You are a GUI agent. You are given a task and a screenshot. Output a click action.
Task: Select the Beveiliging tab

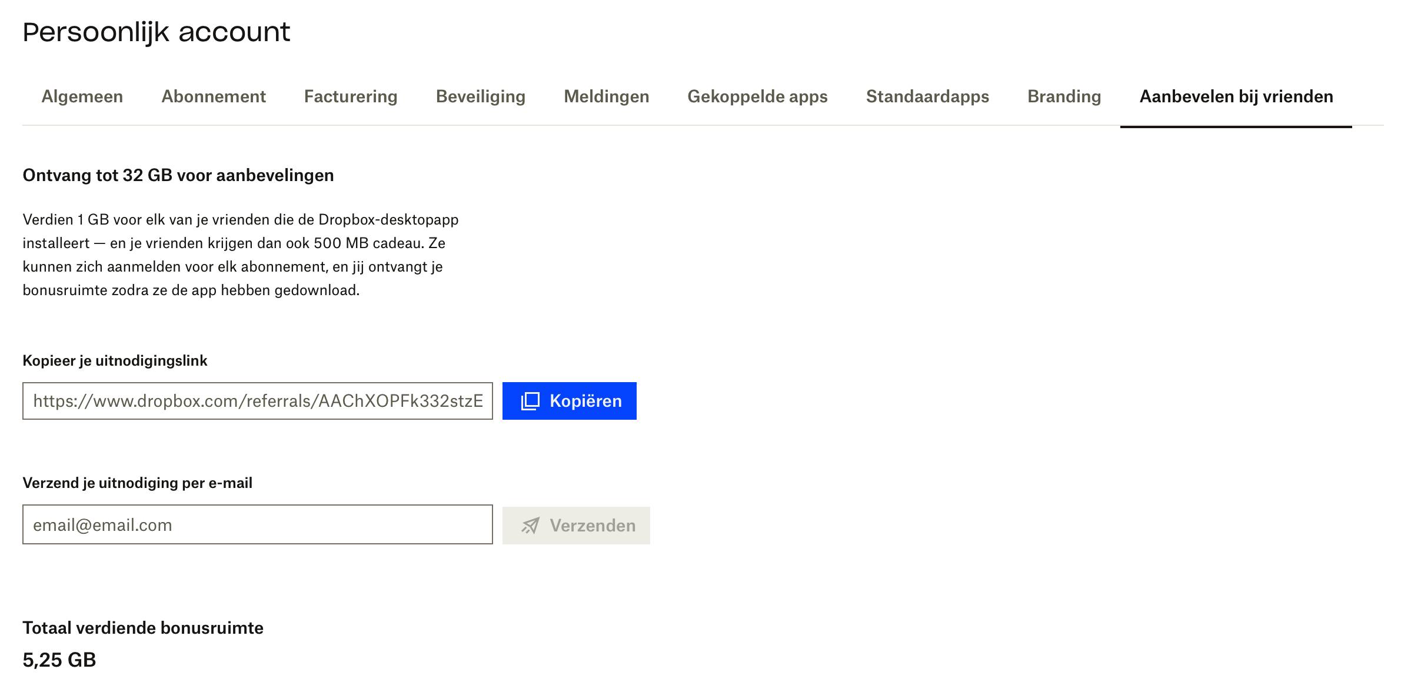coord(481,96)
